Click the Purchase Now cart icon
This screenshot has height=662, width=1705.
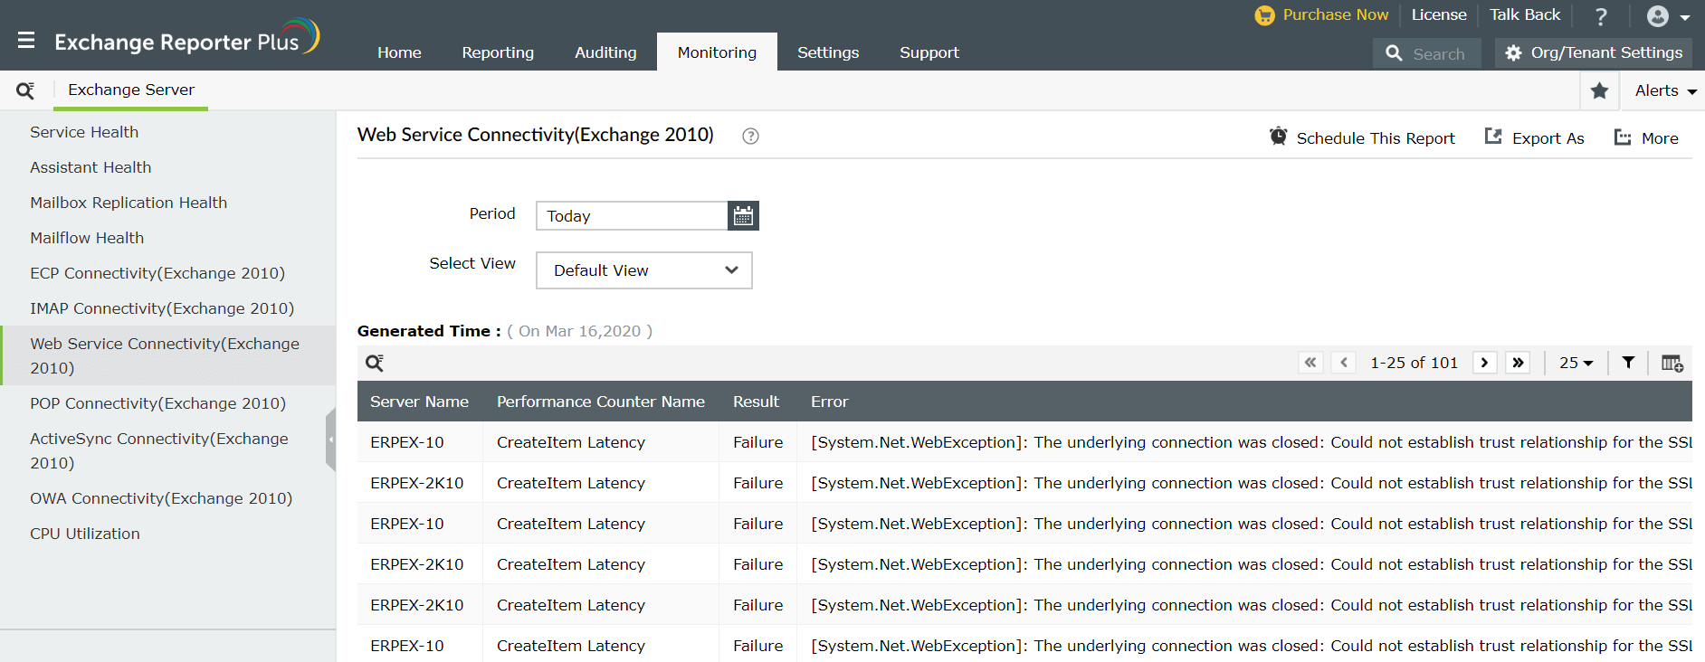1264,15
